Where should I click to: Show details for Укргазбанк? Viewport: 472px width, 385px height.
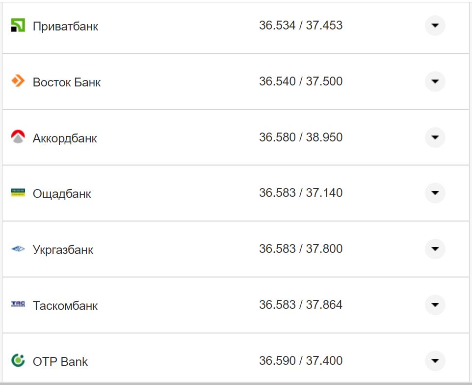pyautogui.click(x=435, y=249)
